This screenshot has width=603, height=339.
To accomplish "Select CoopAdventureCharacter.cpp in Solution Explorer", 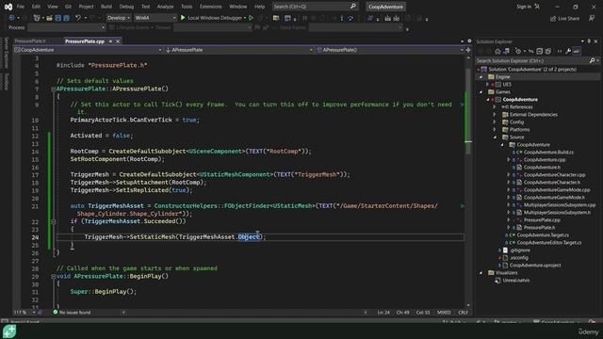I will point(555,175).
